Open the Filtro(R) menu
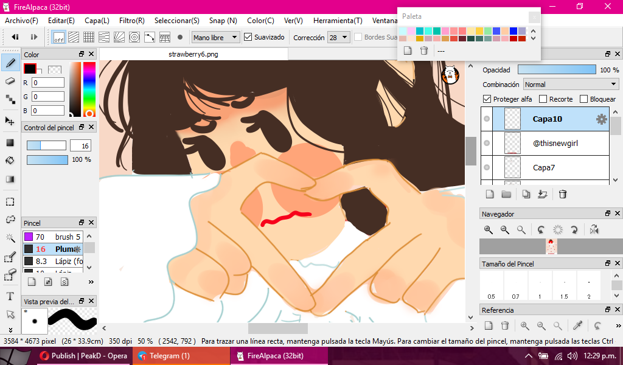 click(132, 21)
